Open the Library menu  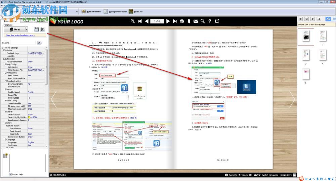point(31,5)
